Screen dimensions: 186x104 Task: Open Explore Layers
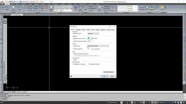pos(51,8)
